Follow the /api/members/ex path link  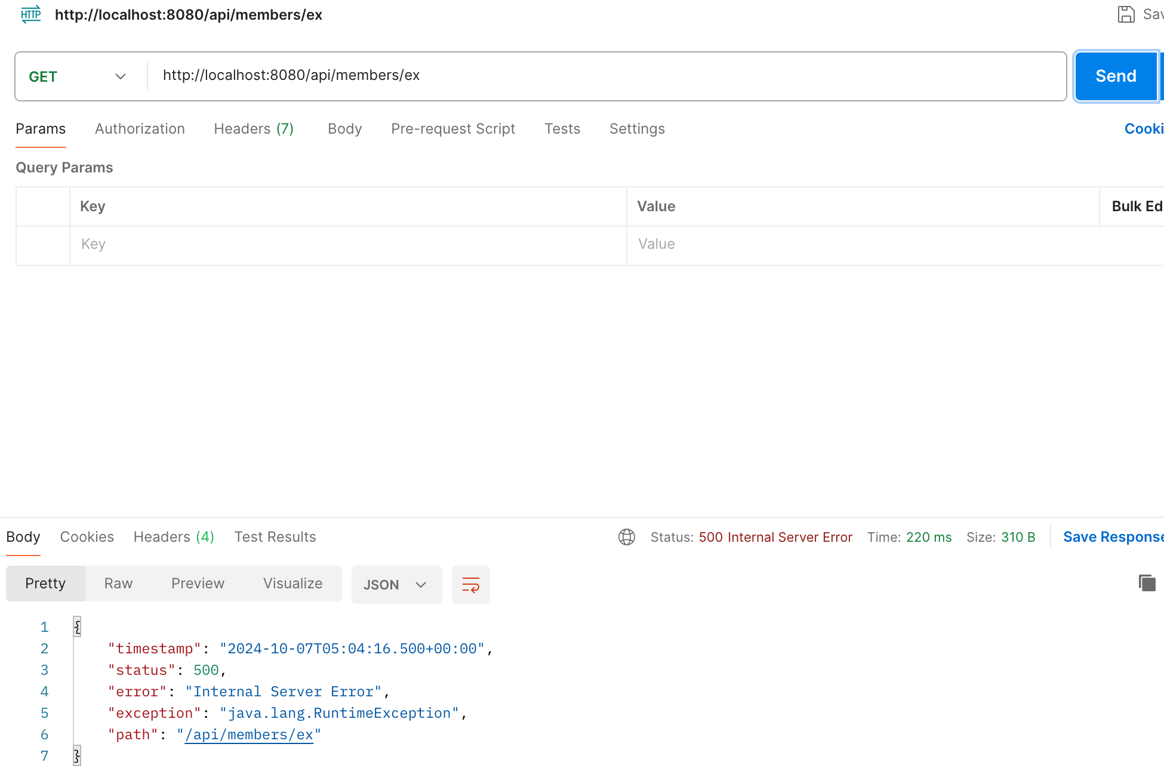[249, 734]
